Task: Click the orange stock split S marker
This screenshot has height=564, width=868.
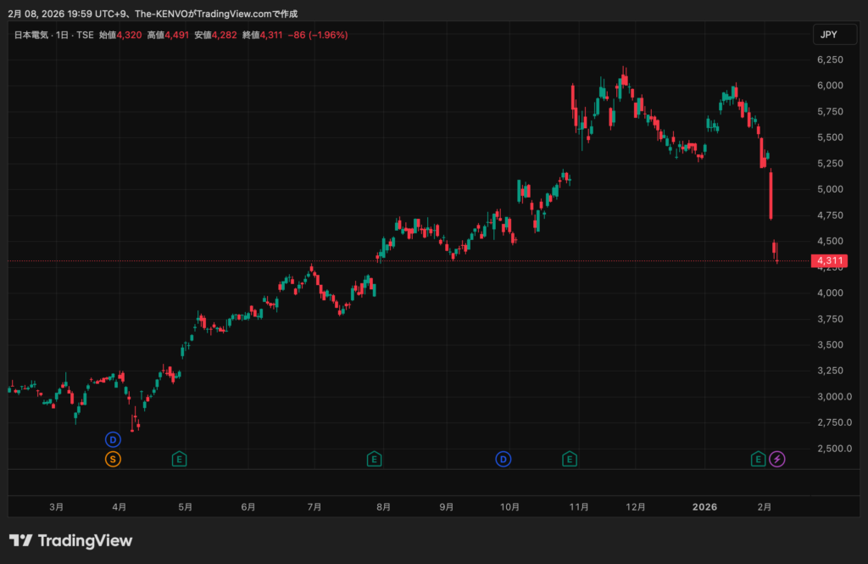Action: click(113, 460)
